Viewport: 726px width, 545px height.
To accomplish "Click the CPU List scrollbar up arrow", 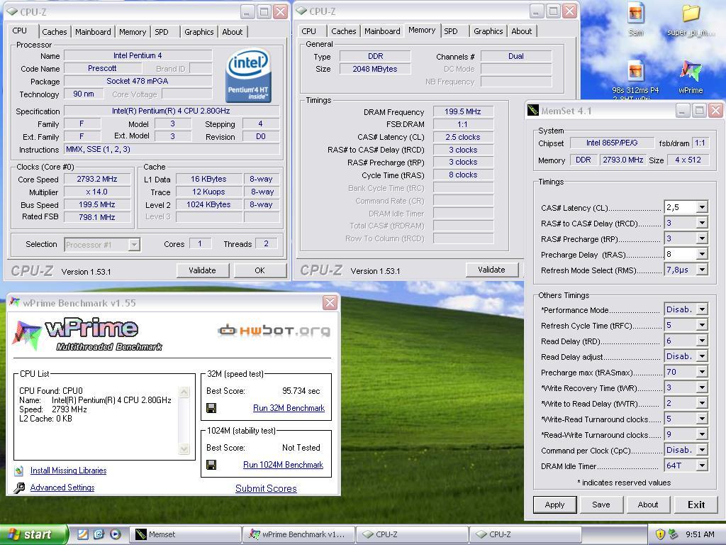I will [184, 392].
